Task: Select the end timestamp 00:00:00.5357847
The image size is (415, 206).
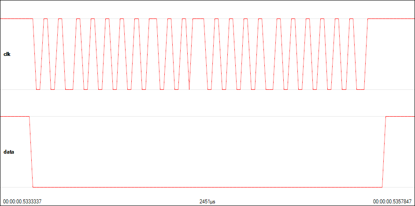Action: 393,202
